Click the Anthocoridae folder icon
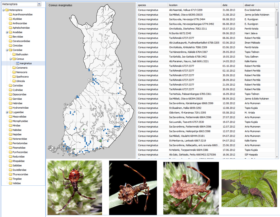 coord(11,24)
